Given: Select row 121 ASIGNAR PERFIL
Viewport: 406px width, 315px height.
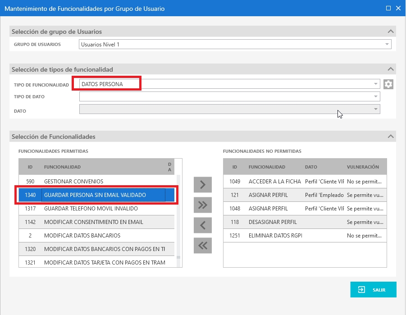Looking at the screenshot, I should 305,195.
